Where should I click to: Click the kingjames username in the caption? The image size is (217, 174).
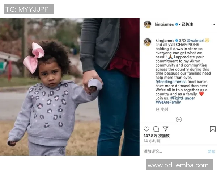point(165,41)
